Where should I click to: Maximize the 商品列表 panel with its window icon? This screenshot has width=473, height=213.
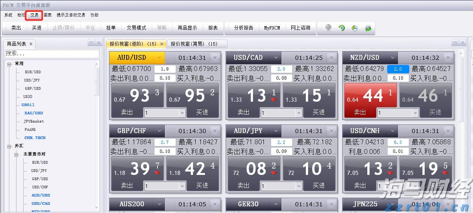[91, 43]
